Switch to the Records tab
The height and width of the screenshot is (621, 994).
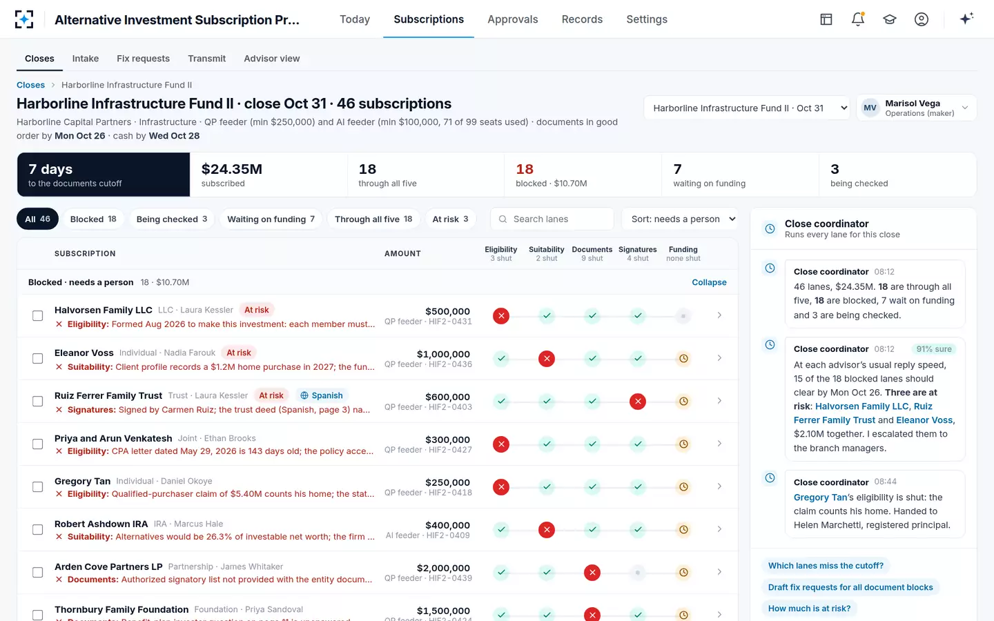coord(582,19)
